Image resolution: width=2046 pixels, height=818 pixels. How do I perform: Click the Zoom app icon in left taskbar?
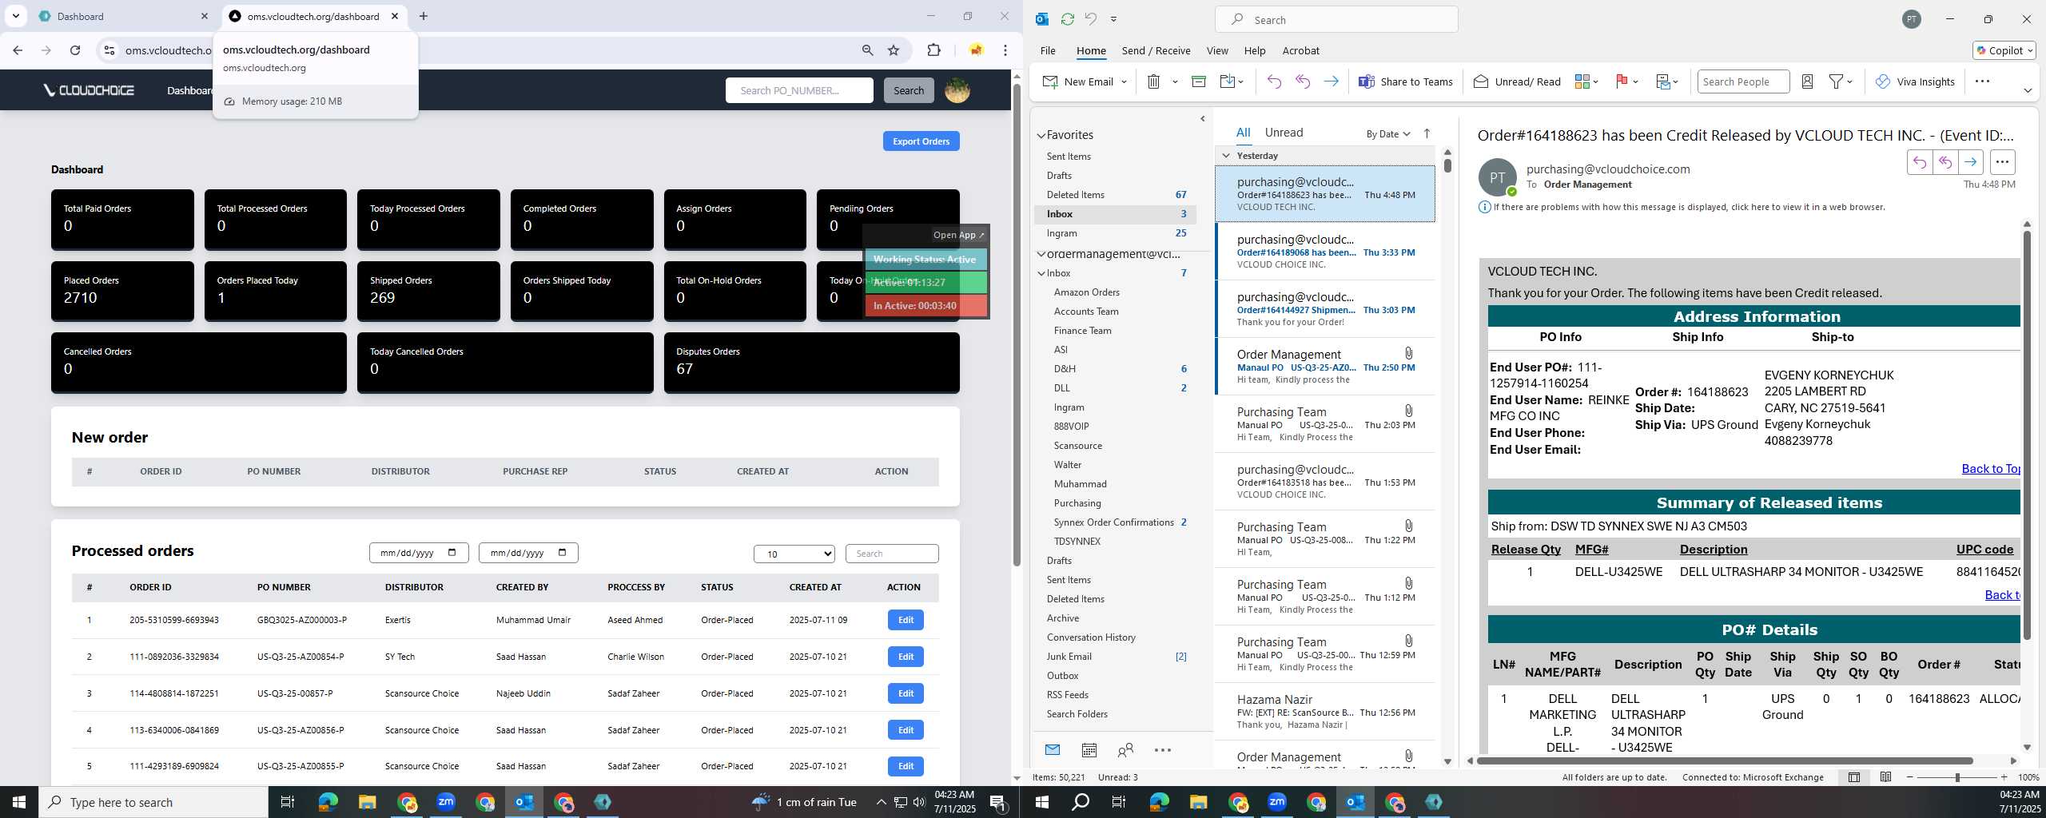coord(445,802)
